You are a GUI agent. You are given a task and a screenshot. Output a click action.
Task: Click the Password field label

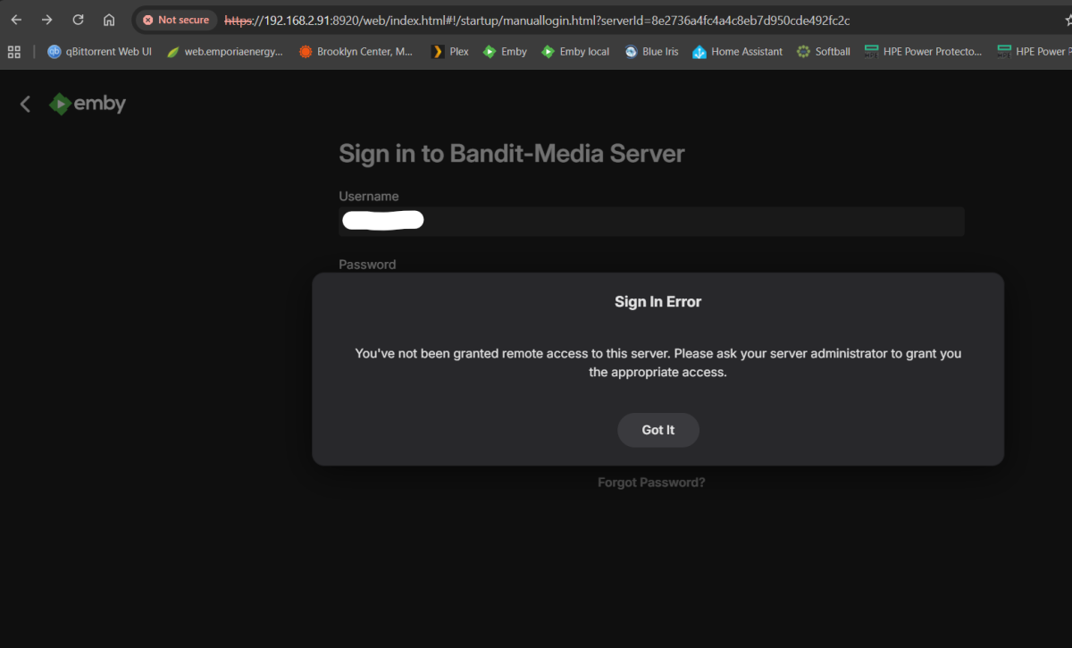(x=367, y=265)
